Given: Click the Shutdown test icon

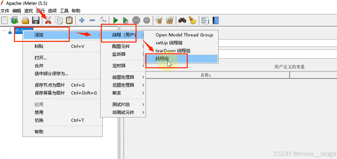Looking at the screenshot, I should [x=146, y=20].
